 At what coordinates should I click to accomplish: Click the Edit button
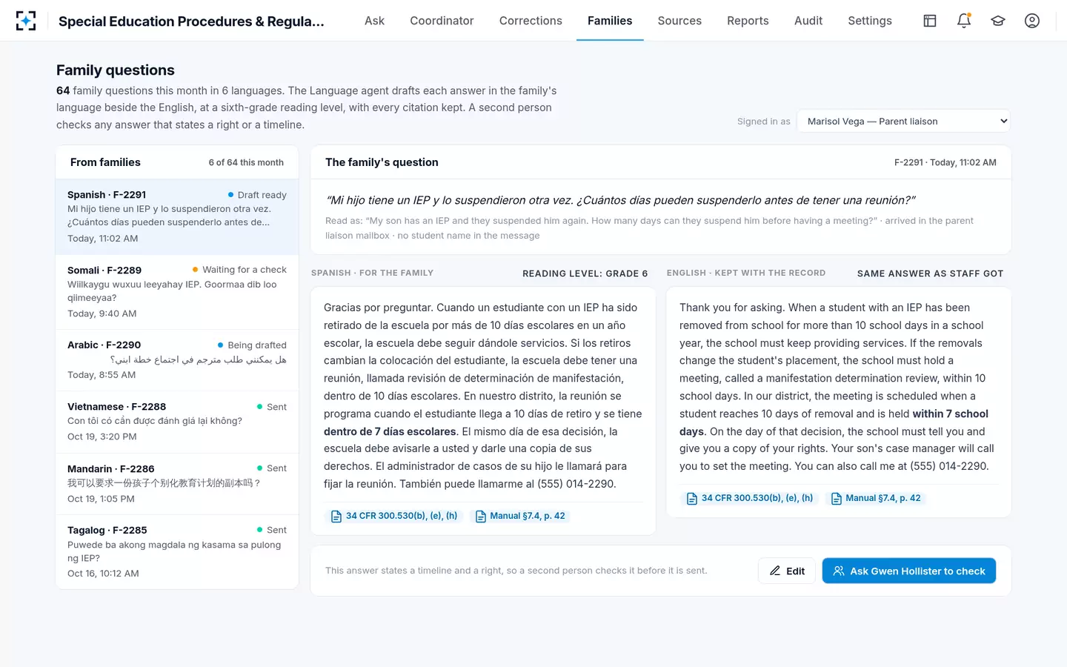[x=787, y=571]
